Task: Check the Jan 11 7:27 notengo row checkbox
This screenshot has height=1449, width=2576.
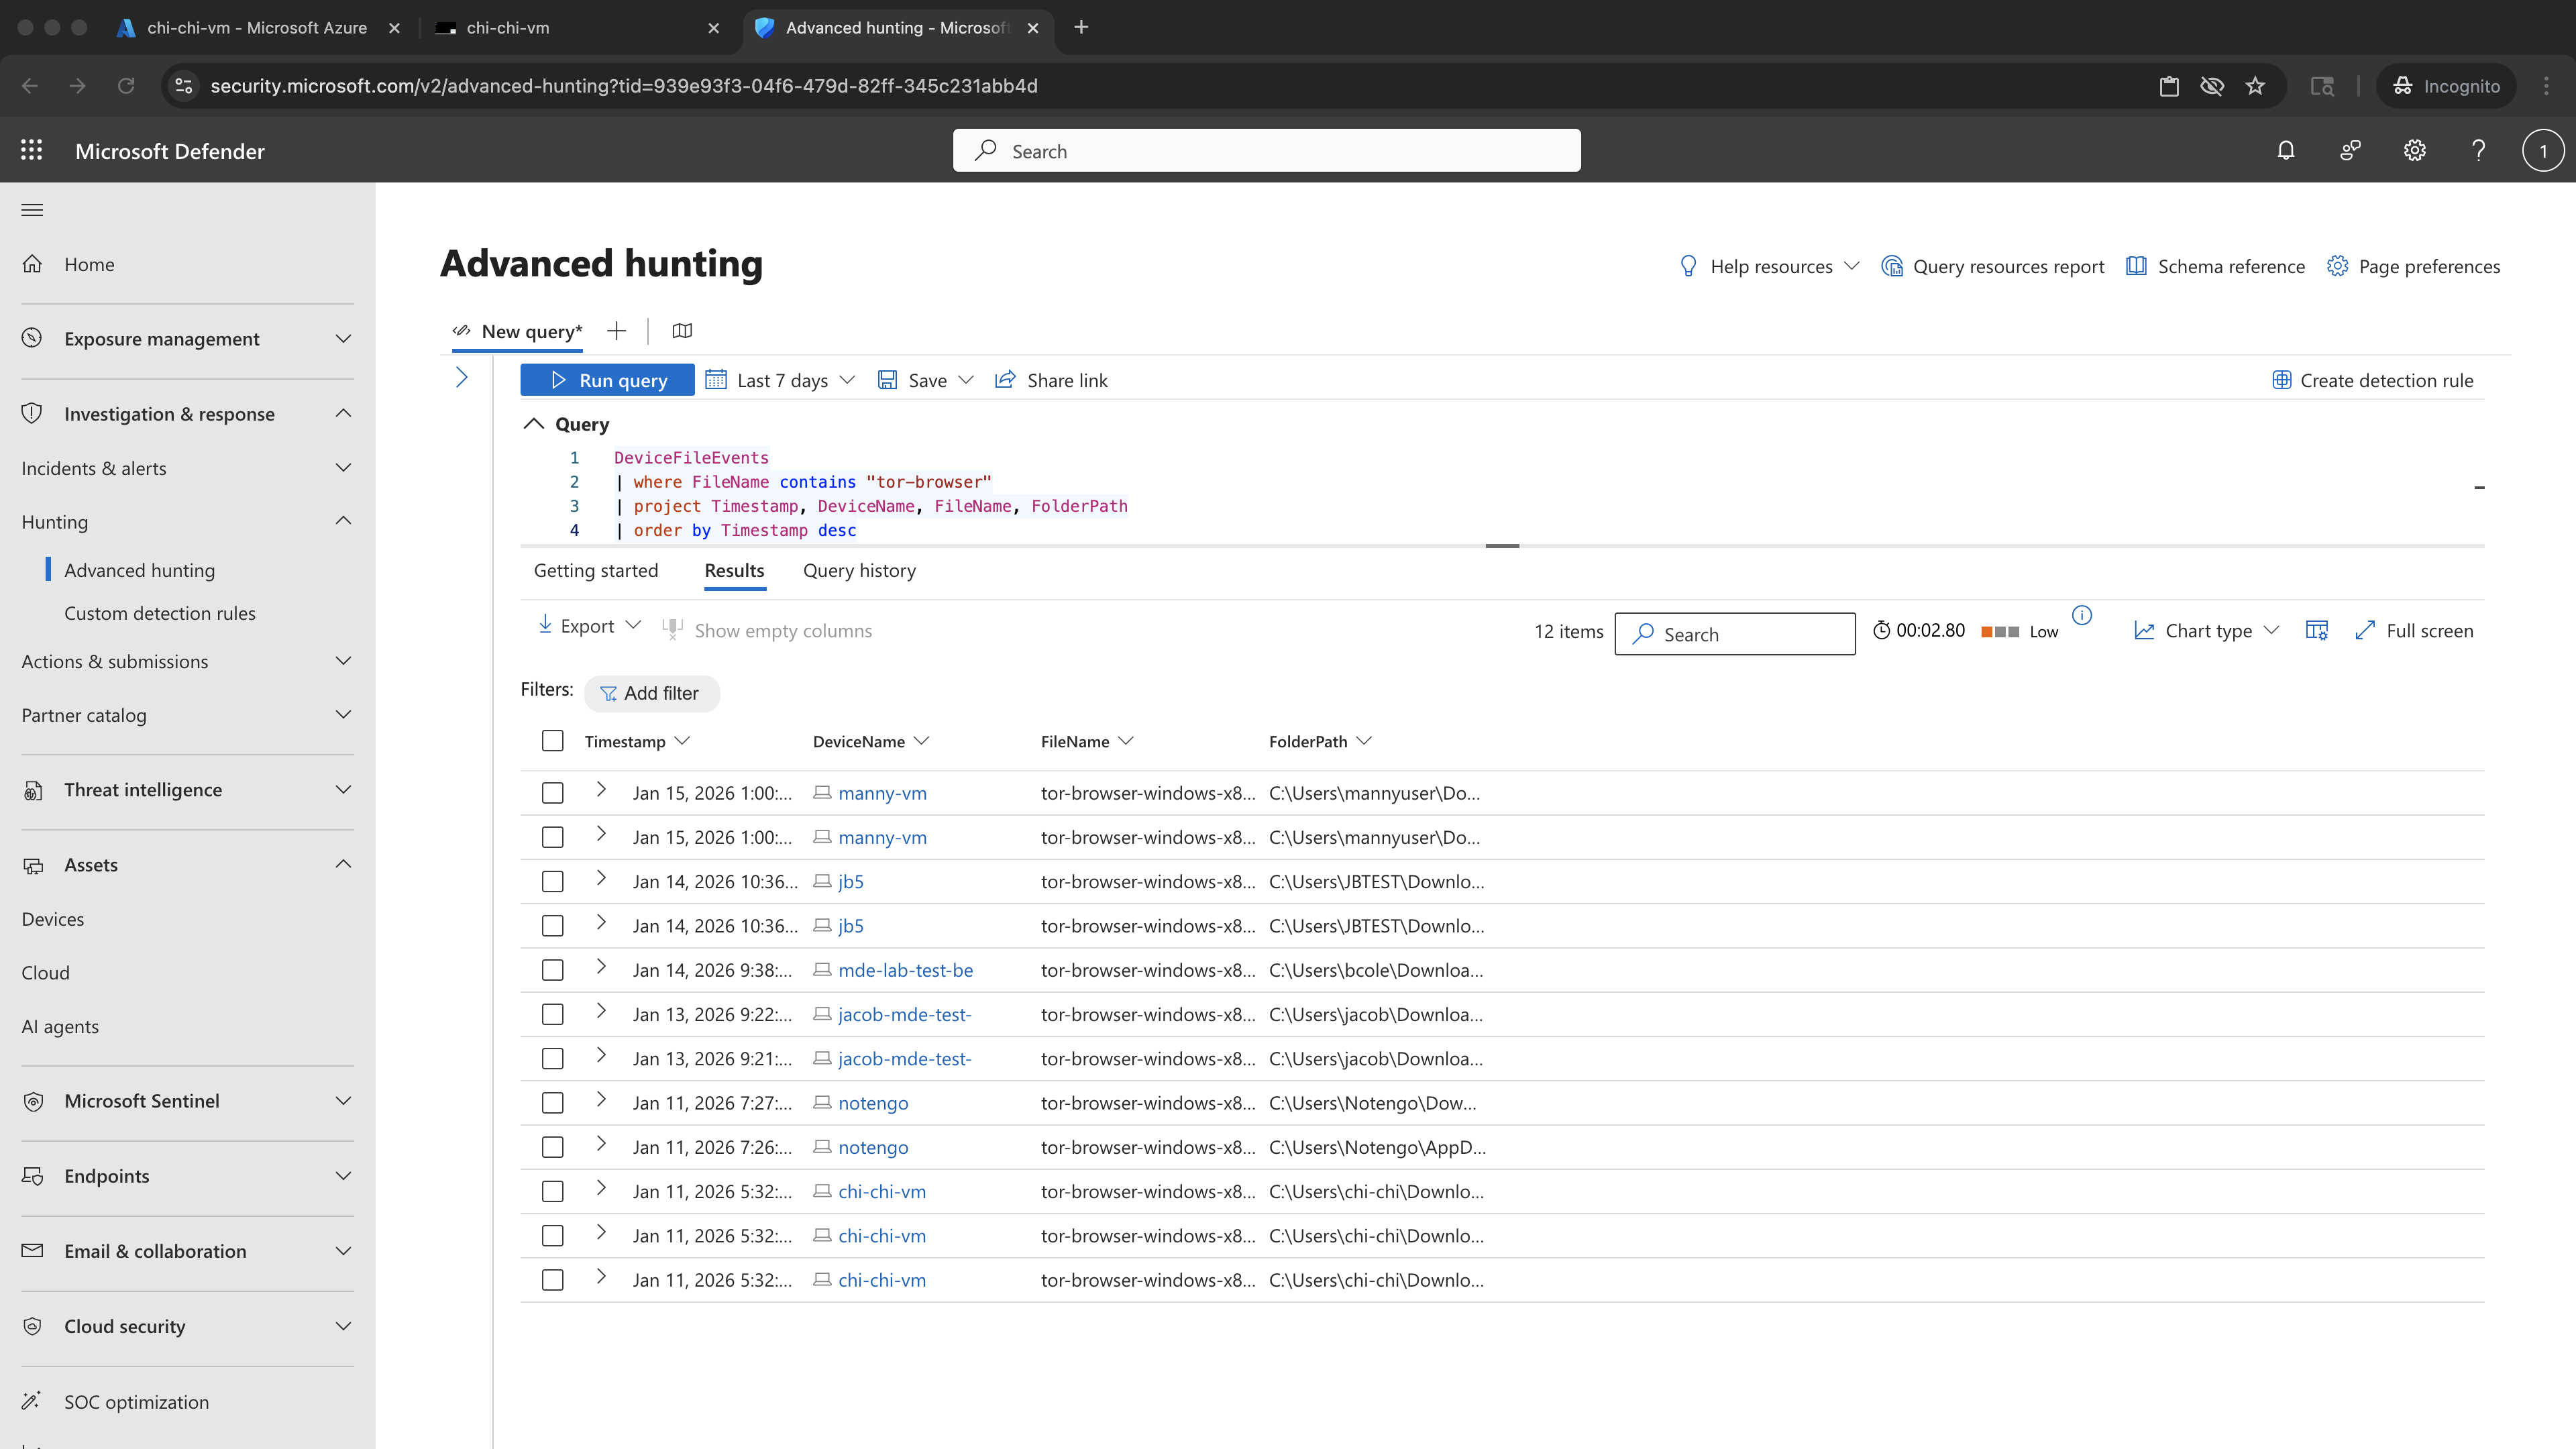Action: pyautogui.click(x=553, y=1103)
